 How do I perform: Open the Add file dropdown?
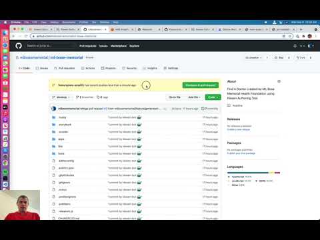point(194,97)
